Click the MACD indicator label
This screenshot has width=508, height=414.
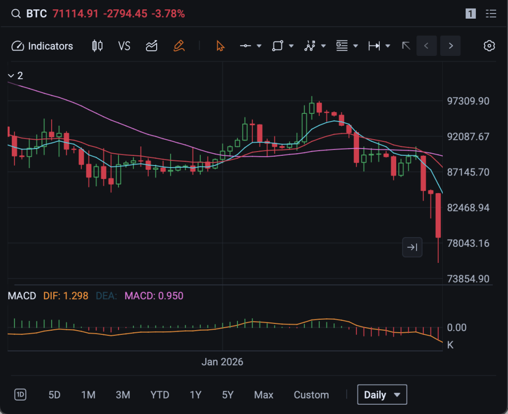click(22, 296)
